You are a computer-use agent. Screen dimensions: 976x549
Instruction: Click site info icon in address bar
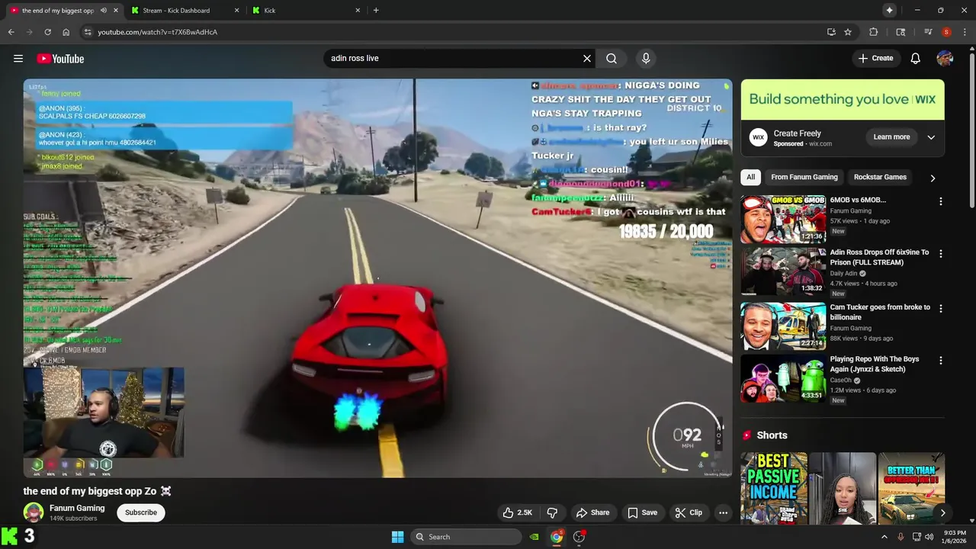point(88,32)
